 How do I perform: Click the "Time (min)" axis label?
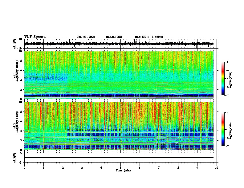click(x=123, y=170)
